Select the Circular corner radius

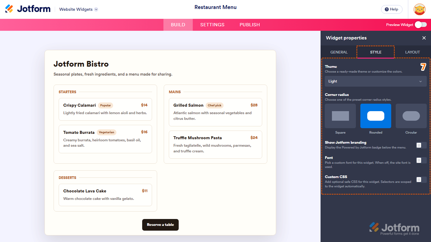tap(411, 116)
